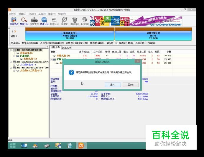Image resolution: width=204 pixels, height=157 pixels.
Task: Expand the 大白菜U盘 tree node
Action: point(14,65)
